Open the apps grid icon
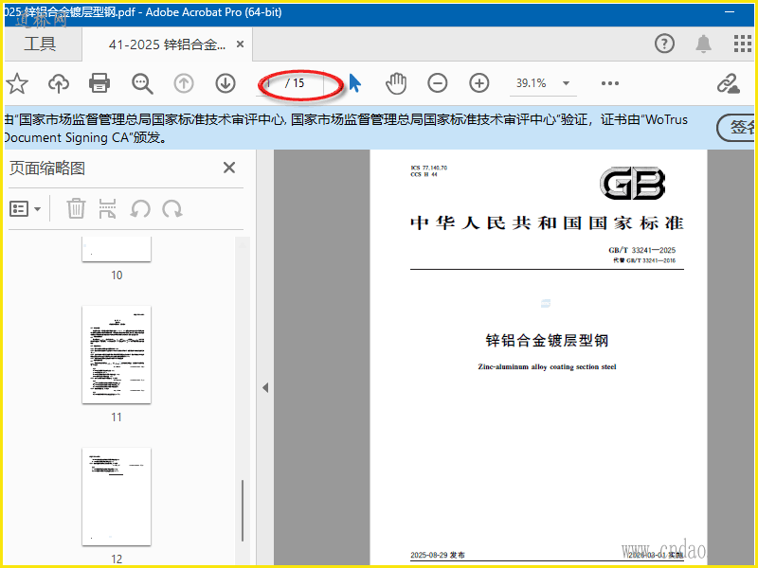The width and height of the screenshot is (758, 568). pos(743,44)
